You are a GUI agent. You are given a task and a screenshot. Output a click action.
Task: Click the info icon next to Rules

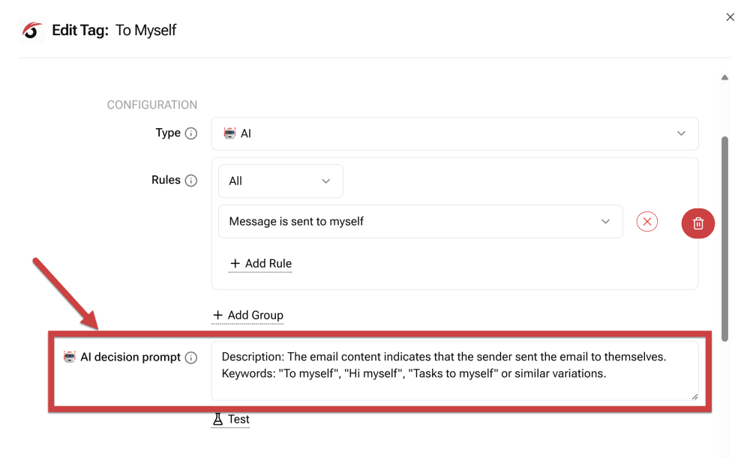pos(191,181)
